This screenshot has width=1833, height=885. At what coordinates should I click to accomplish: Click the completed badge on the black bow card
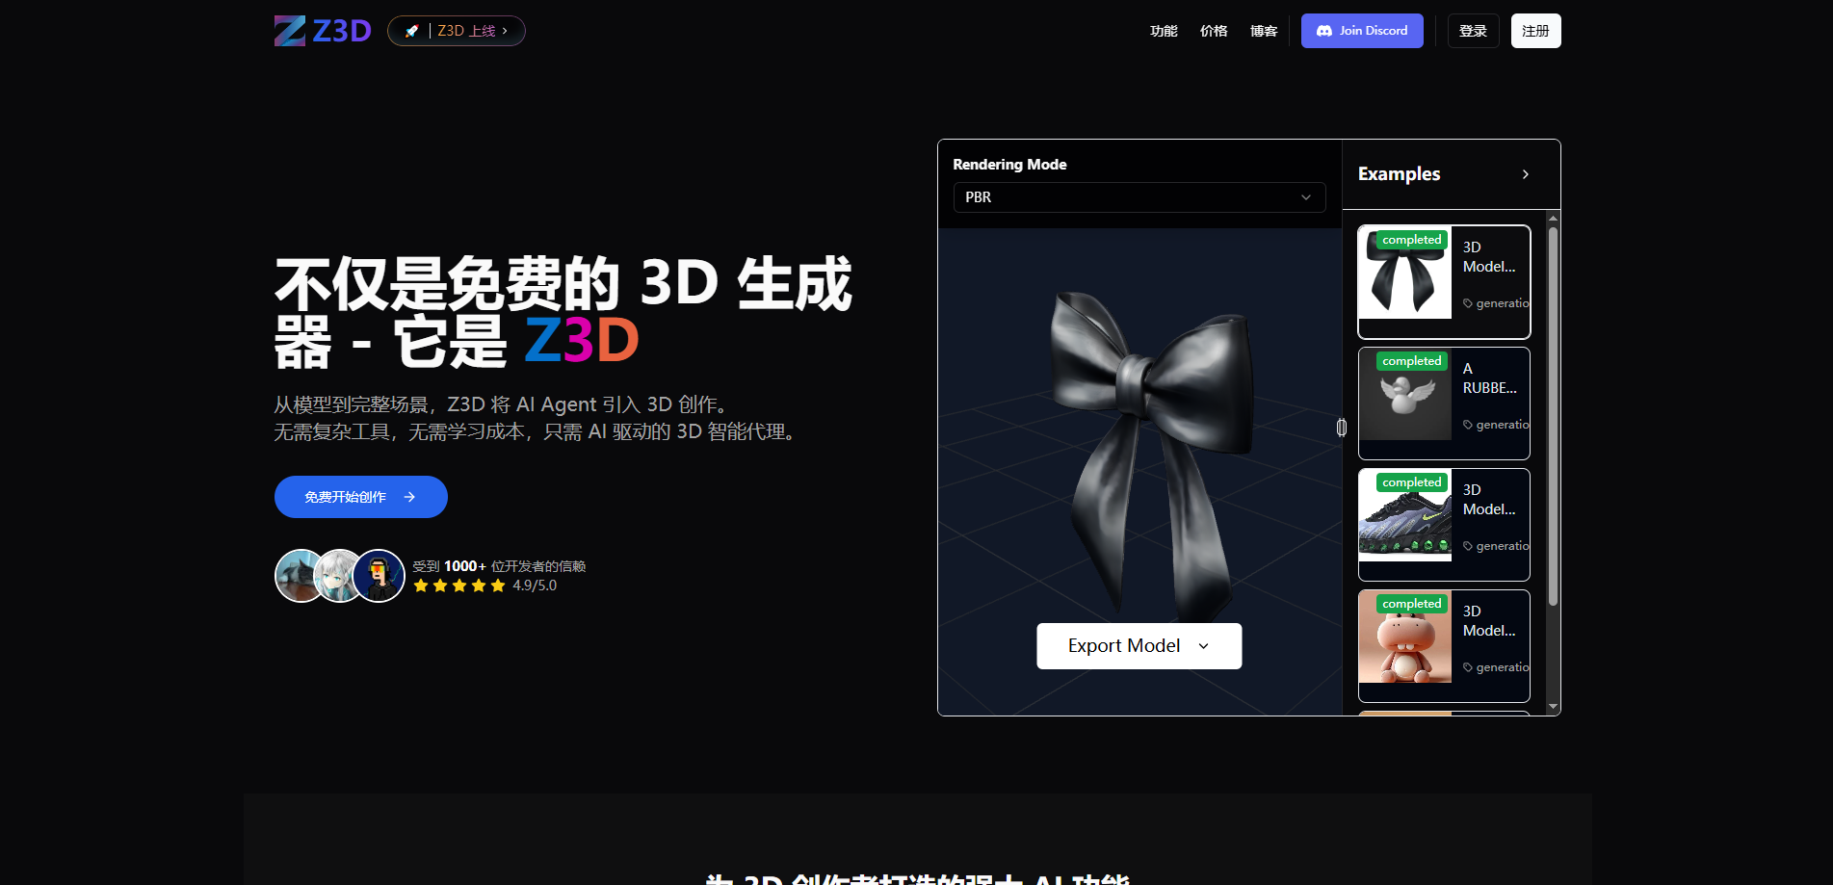(x=1410, y=239)
